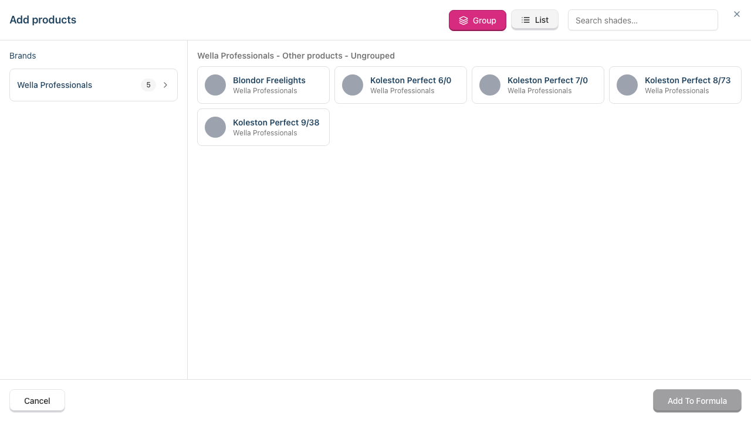Click the Cancel button
751x422 pixels.
coord(37,401)
